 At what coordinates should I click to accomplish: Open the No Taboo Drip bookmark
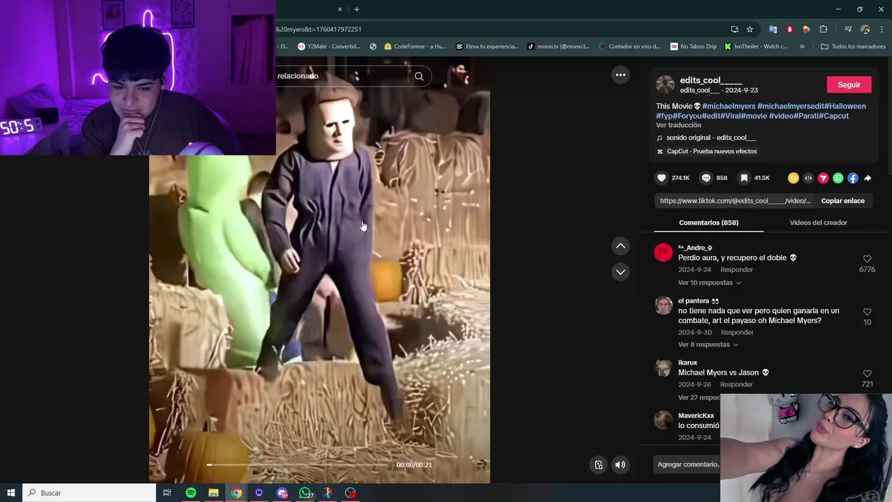click(693, 47)
